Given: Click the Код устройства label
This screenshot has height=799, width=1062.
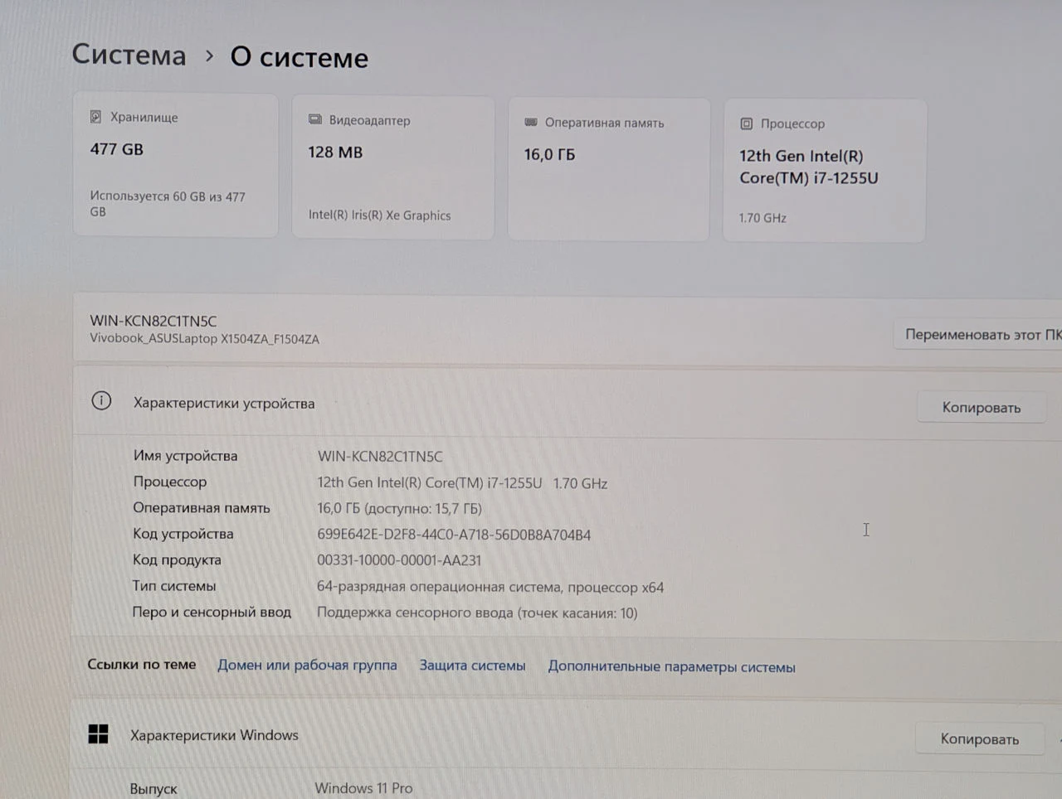Looking at the screenshot, I should pos(183,534).
